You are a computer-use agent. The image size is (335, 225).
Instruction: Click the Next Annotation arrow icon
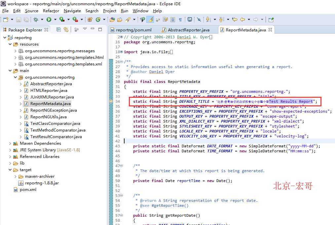[x=208, y=19]
